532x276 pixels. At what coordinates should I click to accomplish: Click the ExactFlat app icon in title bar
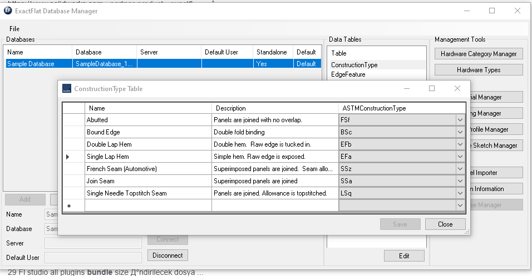(x=8, y=11)
